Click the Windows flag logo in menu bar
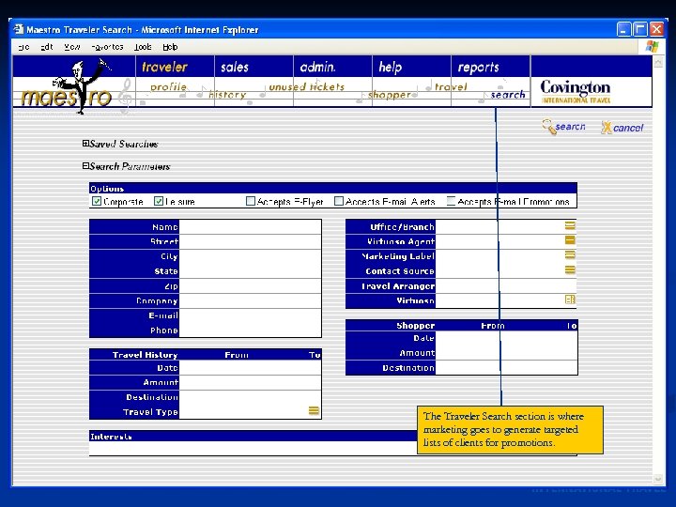Screen dimensions: 676x507 (x=652, y=47)
